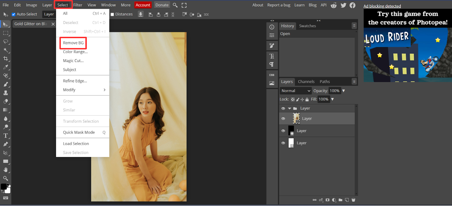Hide the folder group Layer with its eye icon
The image size is (452, 212).
coord(283,108)
